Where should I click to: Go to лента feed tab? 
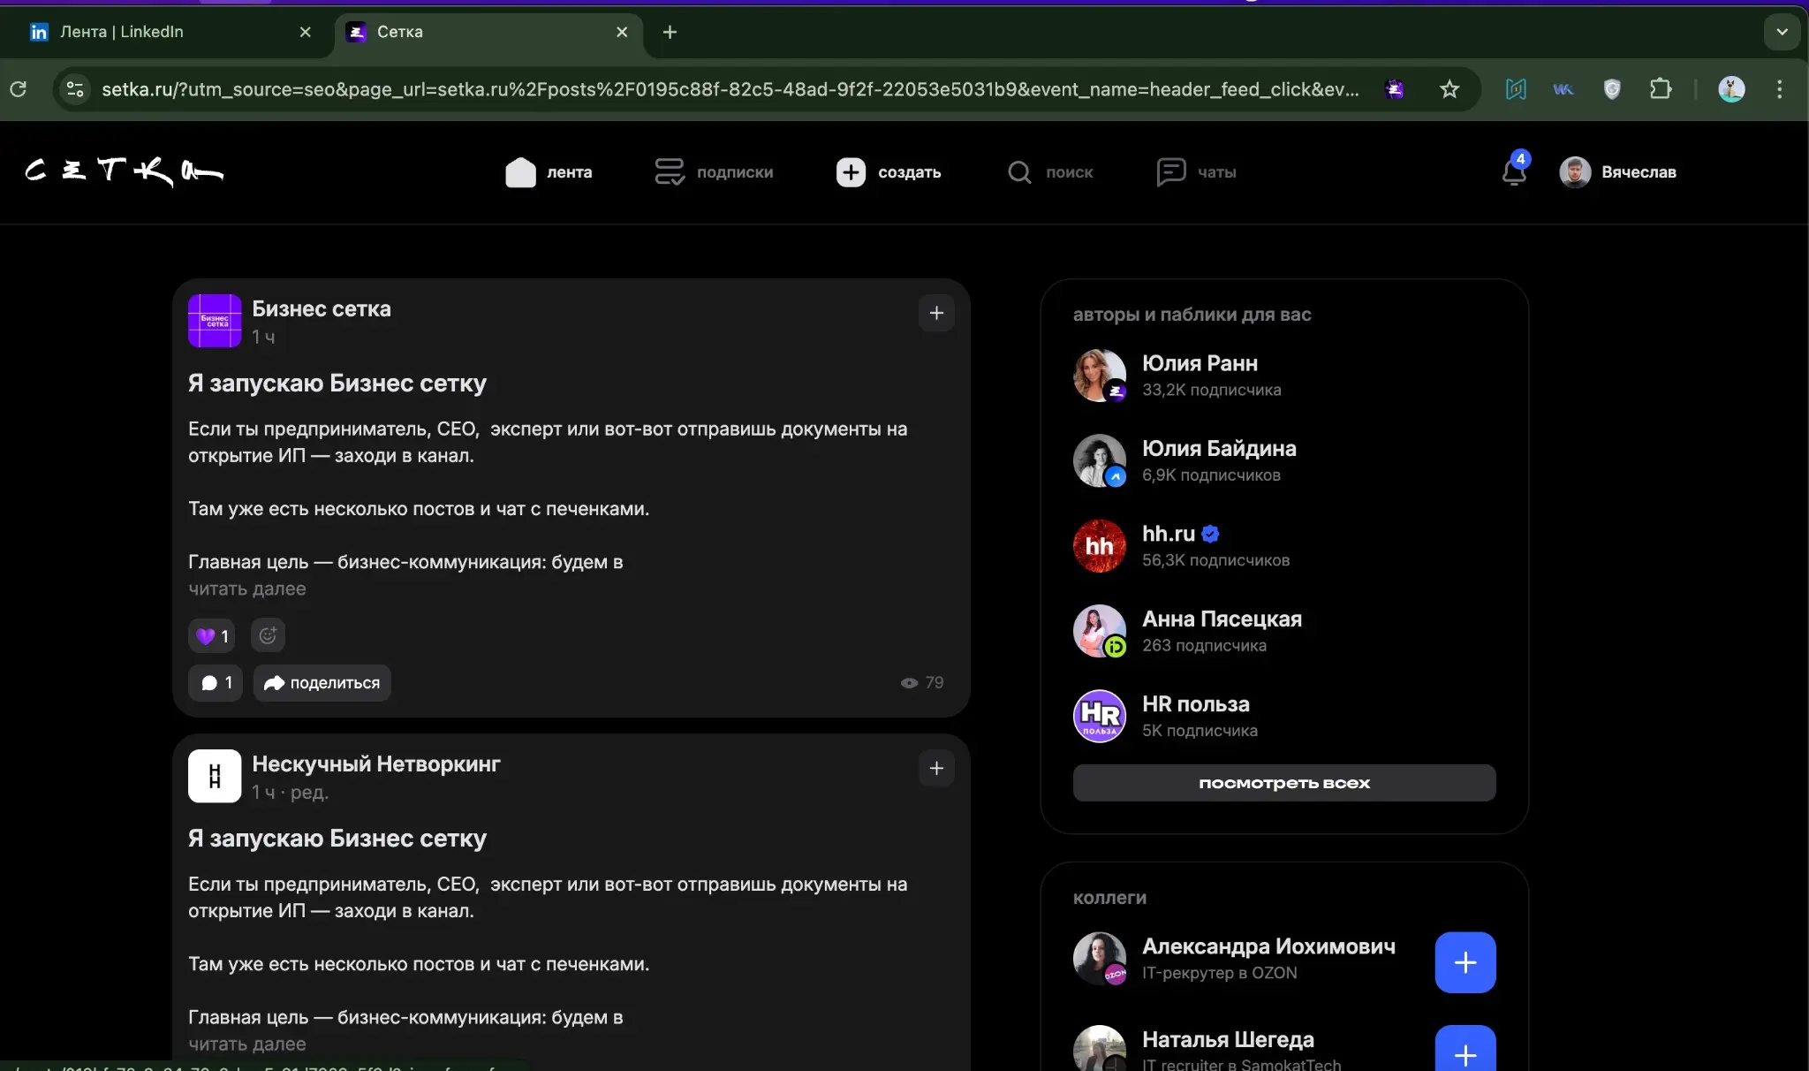[549, 172]
